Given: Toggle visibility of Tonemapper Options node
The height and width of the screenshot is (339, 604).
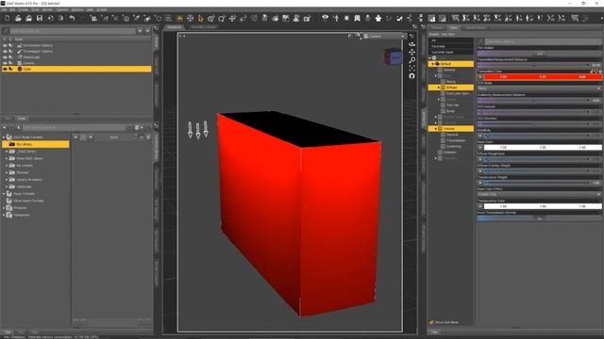Looking at the screenshot, I should point(5,51).
